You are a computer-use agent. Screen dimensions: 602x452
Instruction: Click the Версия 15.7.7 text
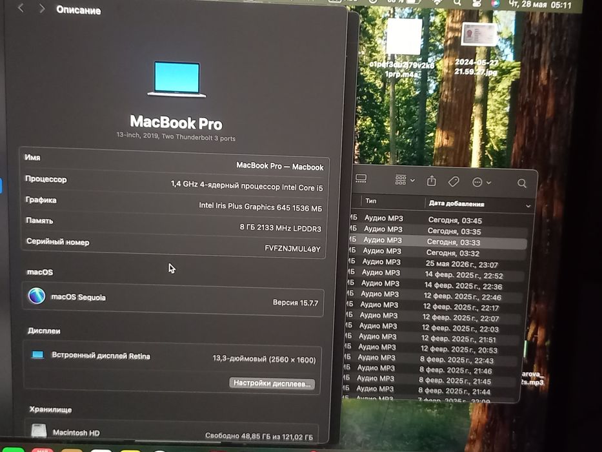click(296, 302)
